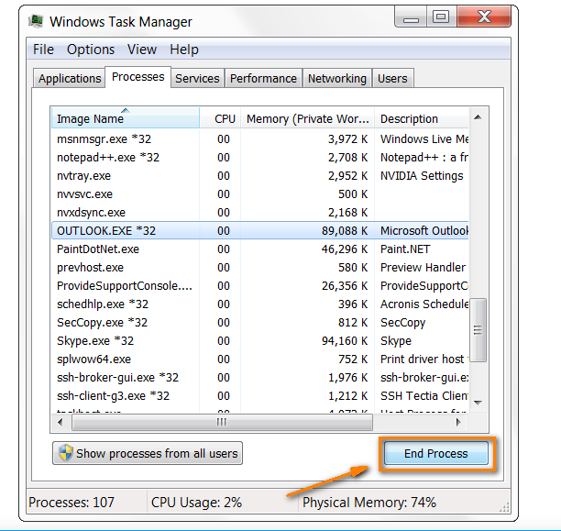Select the prevhost.exe process

click(x=260, y=268)
